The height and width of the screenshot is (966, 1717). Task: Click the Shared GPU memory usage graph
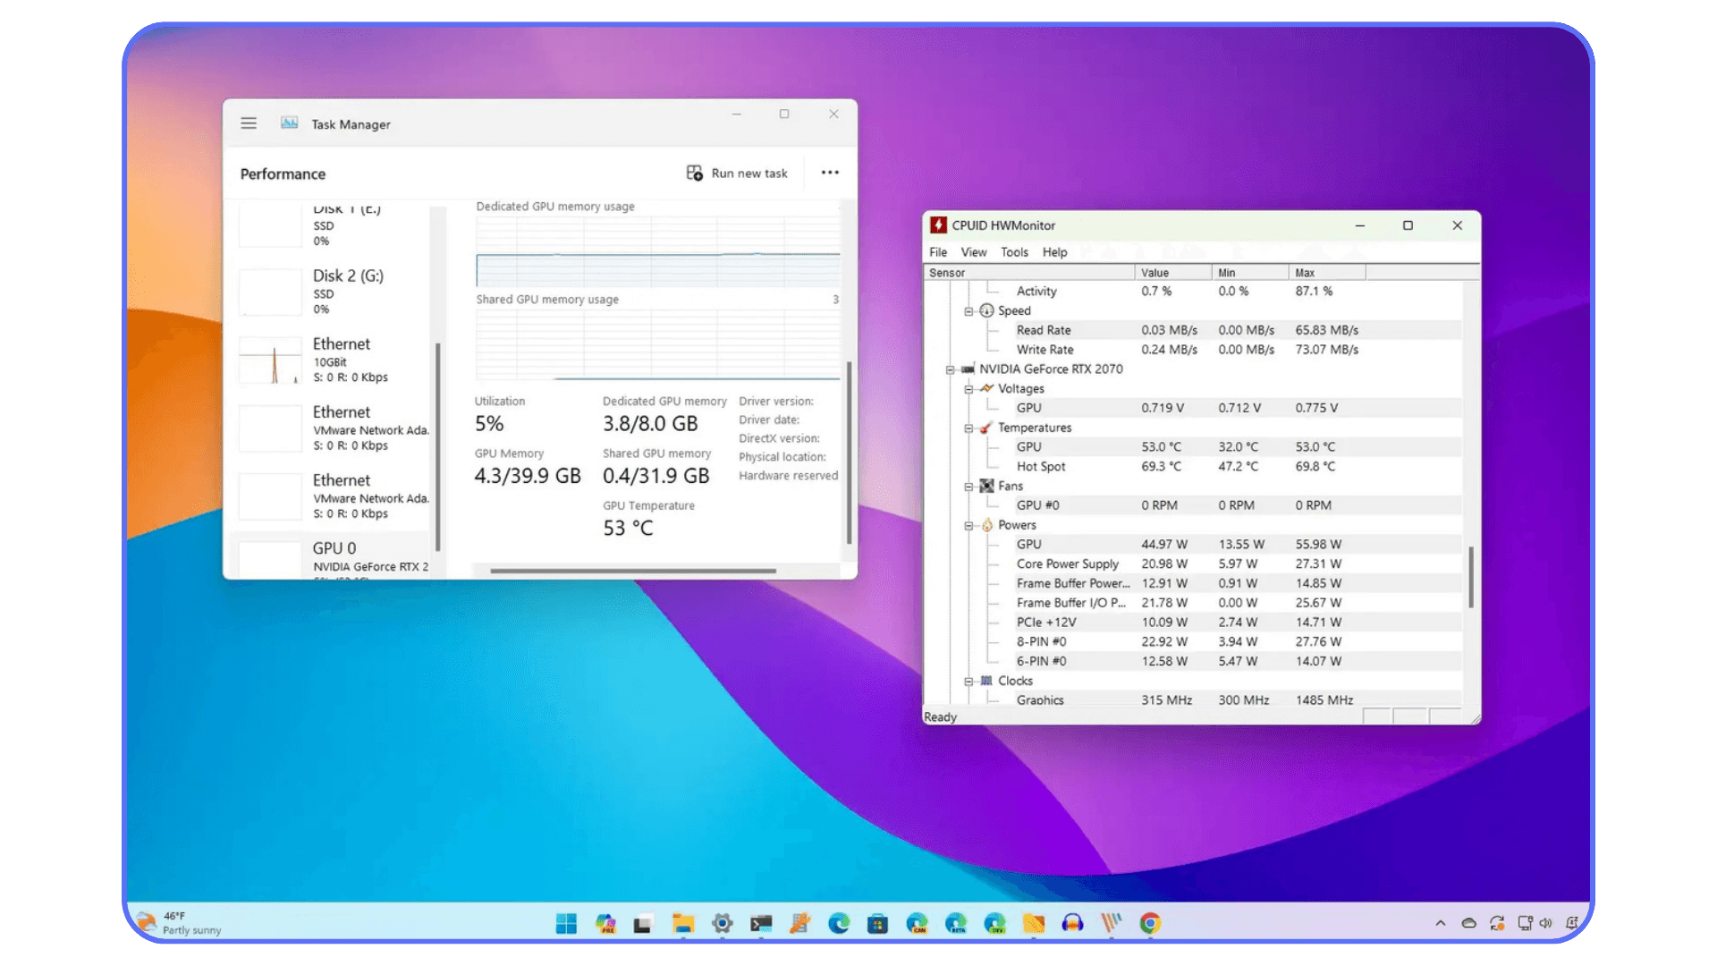[657, 344]
